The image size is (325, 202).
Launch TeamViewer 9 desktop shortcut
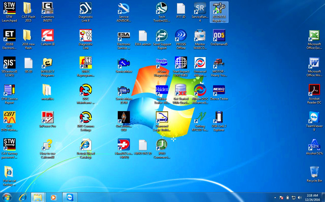[314, 121]
